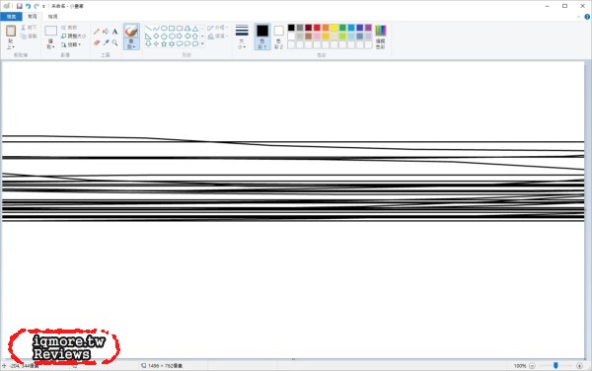The width and height of the screenshot is (592, 371).
Task: Choose the Oval callout shape
Action: [x=187, y=43]
